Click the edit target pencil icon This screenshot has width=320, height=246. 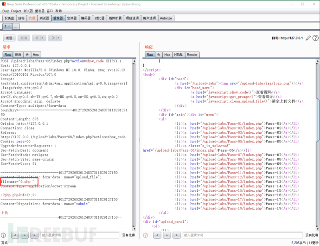point(308,38)
